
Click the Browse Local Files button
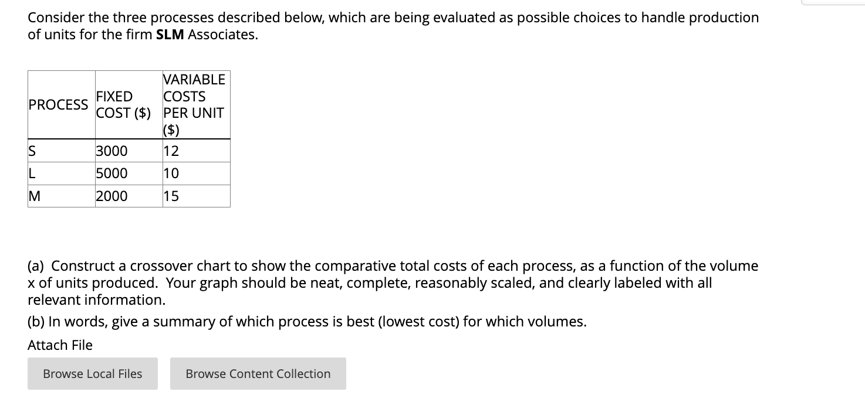[x=92, y=373]
